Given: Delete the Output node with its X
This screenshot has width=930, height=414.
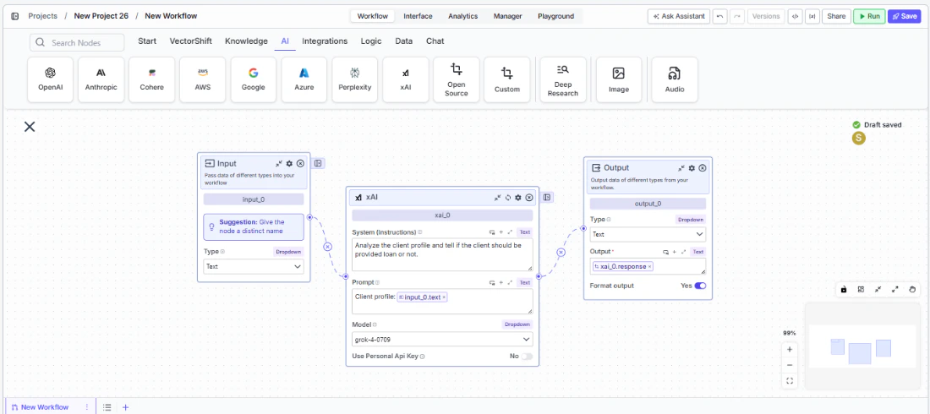Looking at the screenshot, I should [x=703, y=168].
